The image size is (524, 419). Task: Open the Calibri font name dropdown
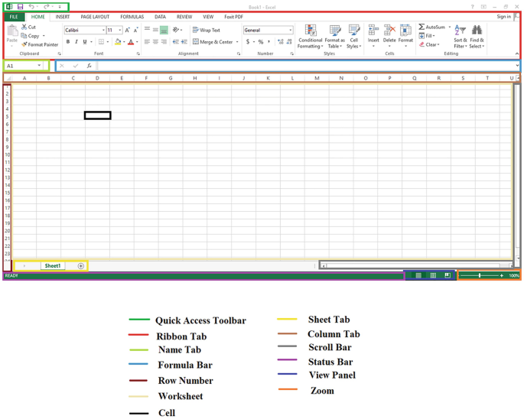tap(103, 30)
